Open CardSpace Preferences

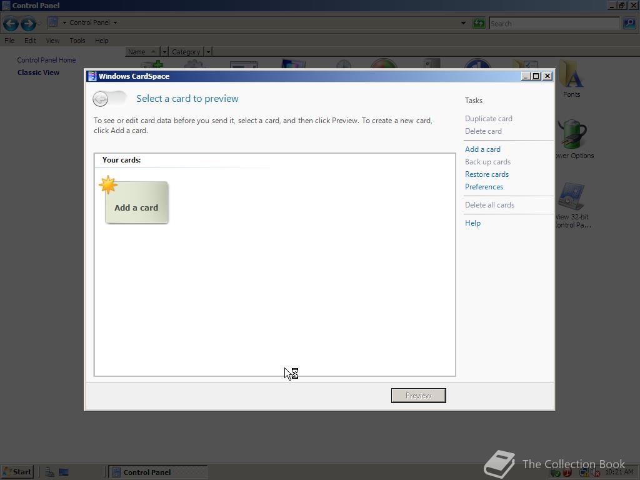484,186
